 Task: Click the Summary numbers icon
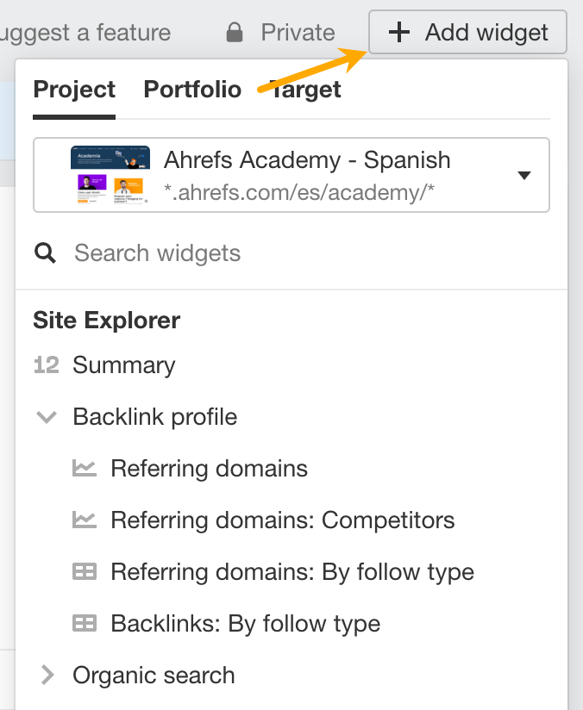[x=46, y=365]
